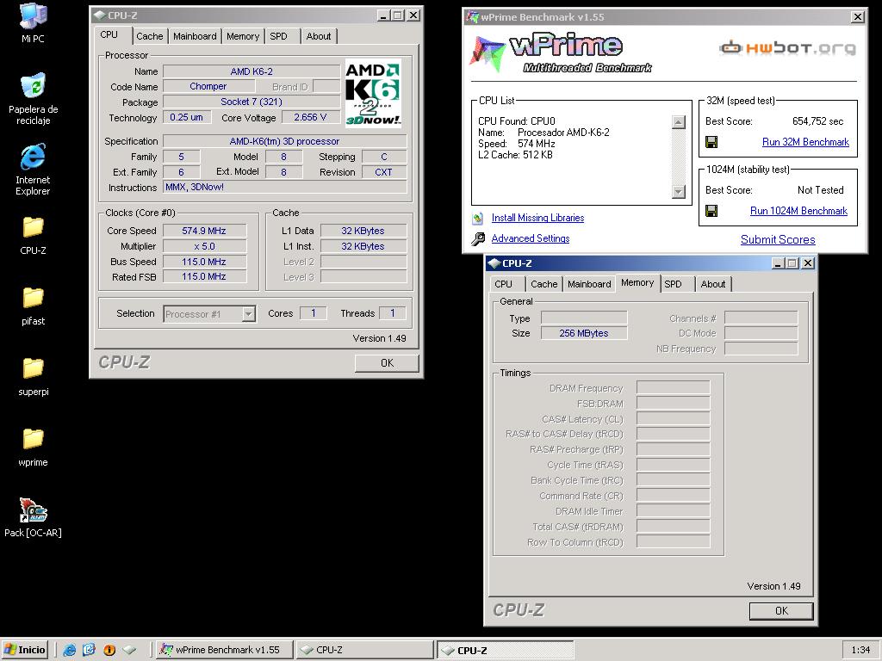The image size is (882, 661).
Task: Launch Internet Explorer desktop shortcut
Action: click(x=33, y=170)
